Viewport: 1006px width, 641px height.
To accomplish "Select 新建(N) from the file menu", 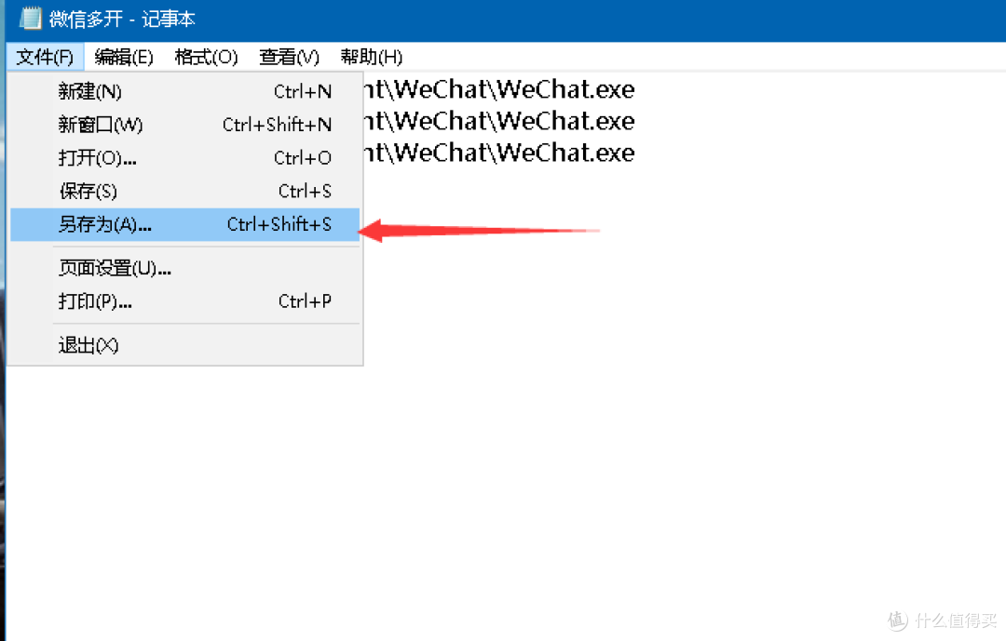I will tap(184, 92).
